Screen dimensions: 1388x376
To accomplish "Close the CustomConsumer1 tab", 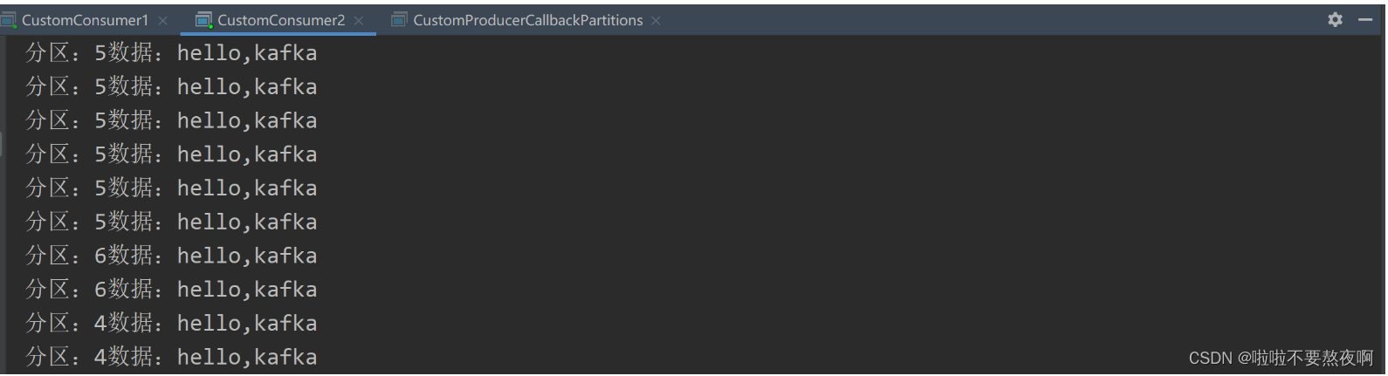I will point(163,20).
